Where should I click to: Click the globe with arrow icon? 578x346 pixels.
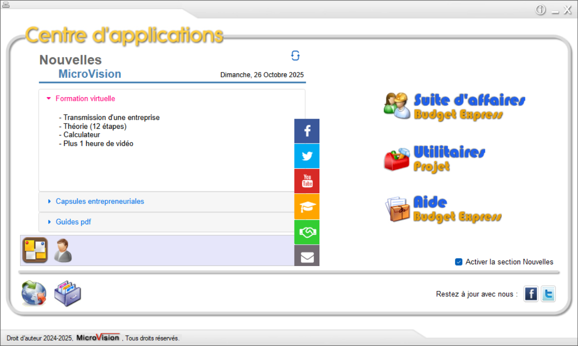point(34,293)
